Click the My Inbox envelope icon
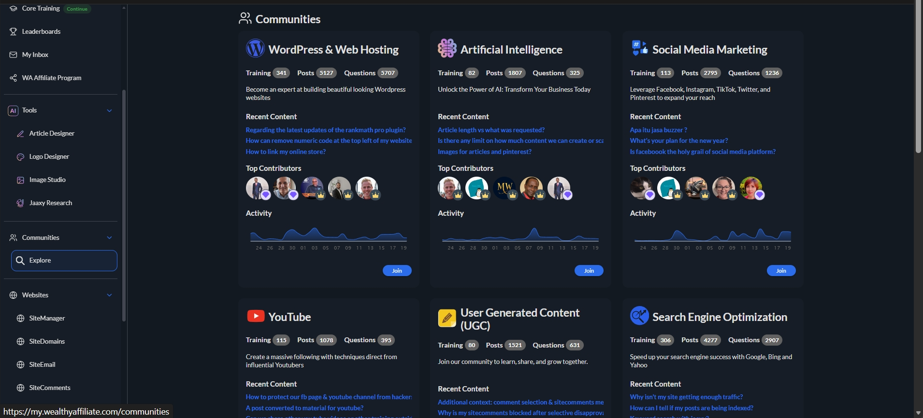Image resolution: width=923 pixels, height=418 pixels. pyautogui.click(x=14, y=55)
